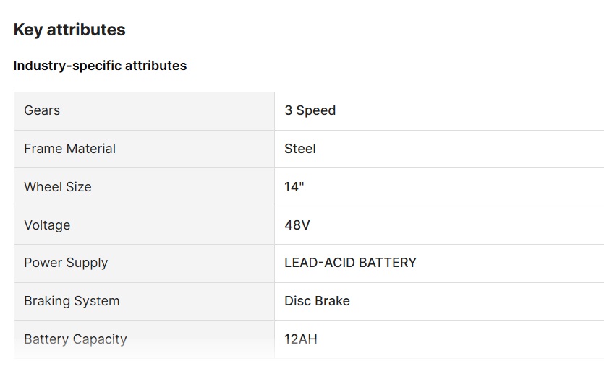Image resolution: width=604 pixels, height=379 pixels.
Task: Select the LEAD-ACID BATTERY value
Action: (351, 263)
